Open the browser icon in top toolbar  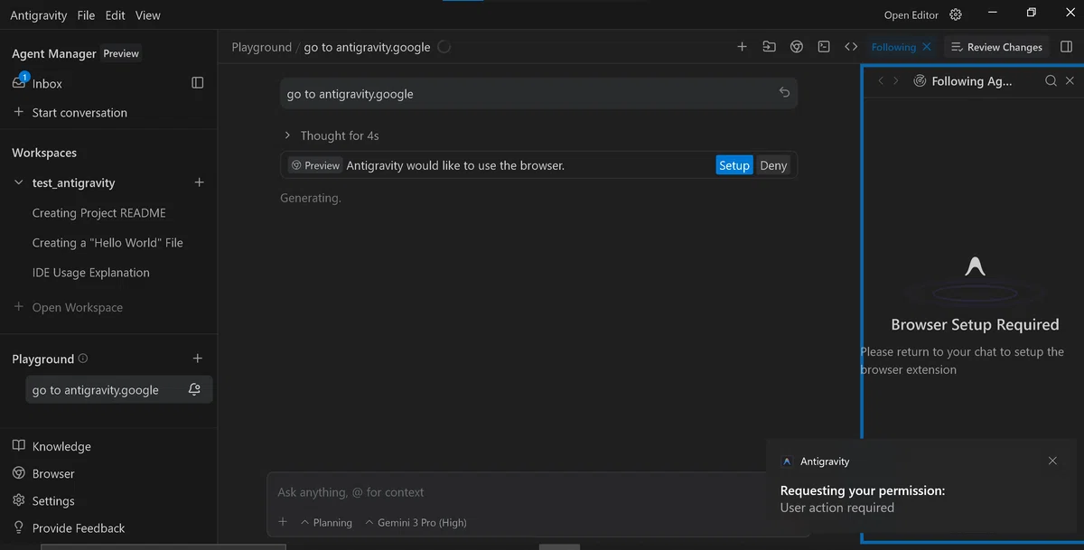[x=797, y=47]
